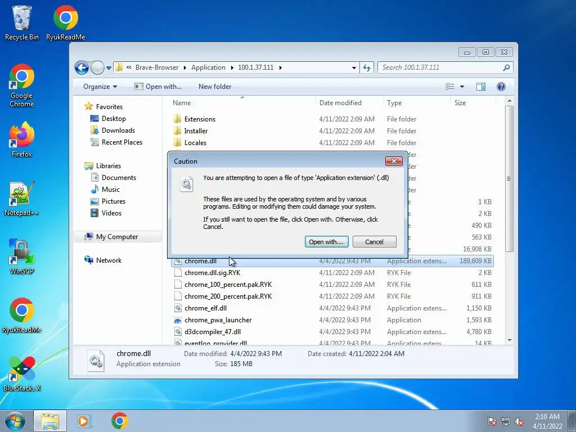Open the RyukReadMe icon beside Recycle Bin

click(65, 22)
